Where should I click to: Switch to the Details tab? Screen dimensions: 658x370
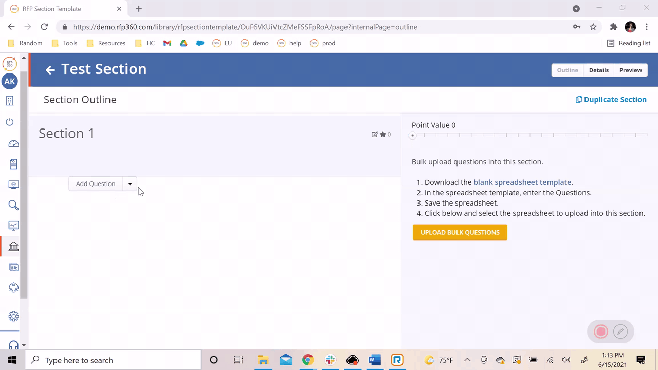(598, 70)
